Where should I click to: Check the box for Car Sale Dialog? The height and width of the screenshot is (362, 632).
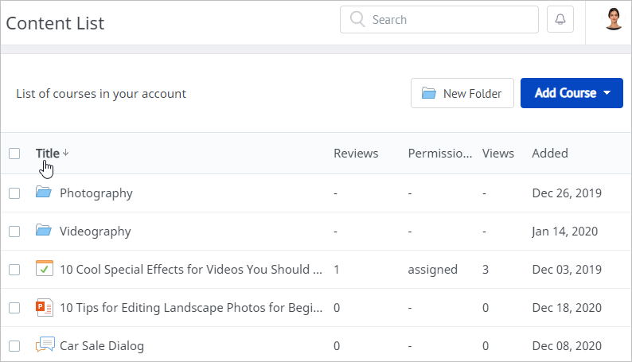14,346
